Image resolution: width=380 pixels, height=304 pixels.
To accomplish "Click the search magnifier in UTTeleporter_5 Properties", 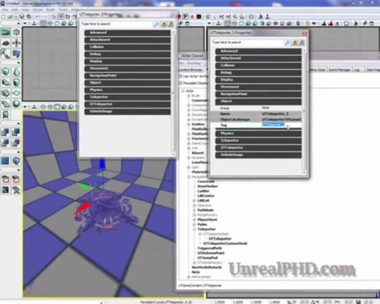I will pos(287,43).
